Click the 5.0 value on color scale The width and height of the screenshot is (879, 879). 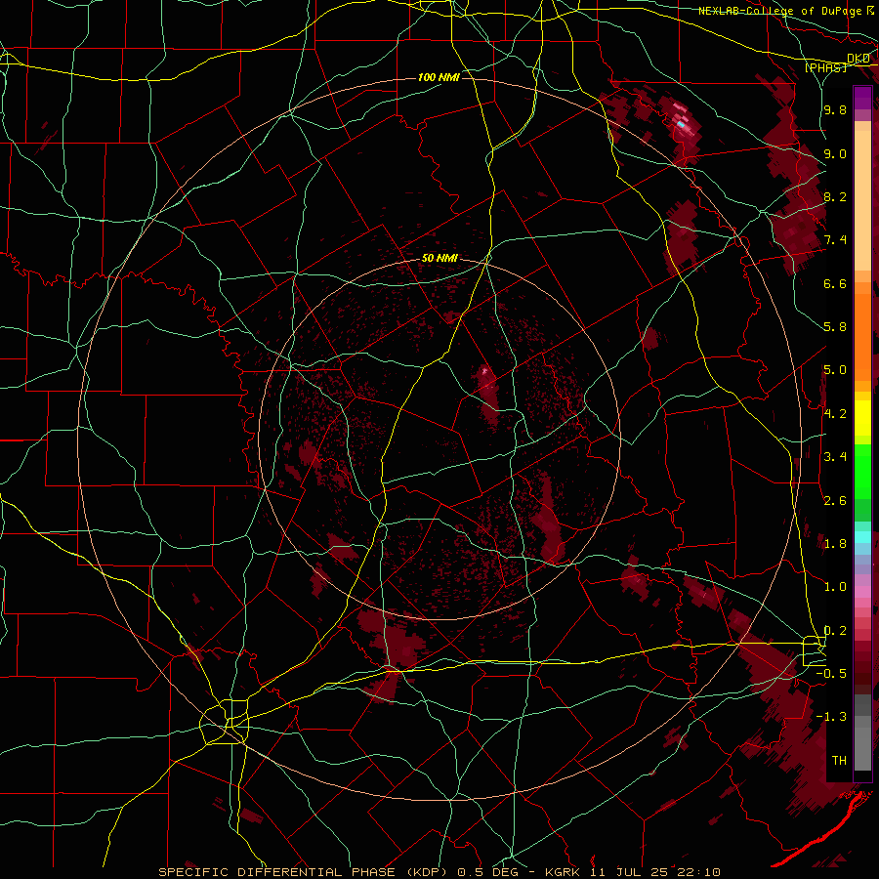(x=835, y=370)
